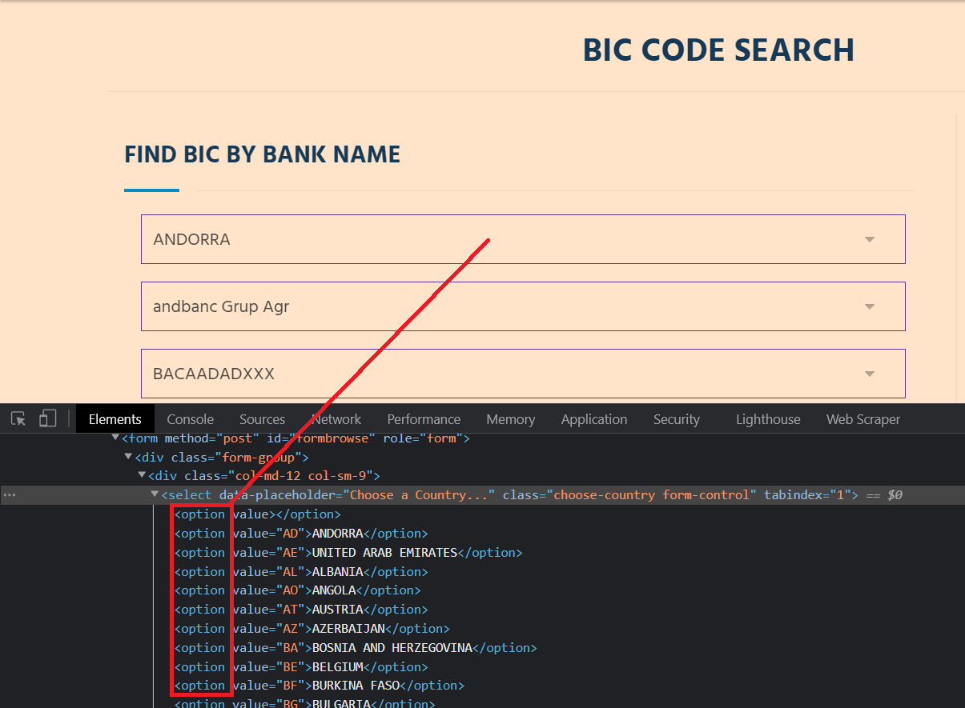The width and height of the screenshot is (965, 708).
Task: Open the ANDORRA country dropdown
Action: tap(522, 239)
